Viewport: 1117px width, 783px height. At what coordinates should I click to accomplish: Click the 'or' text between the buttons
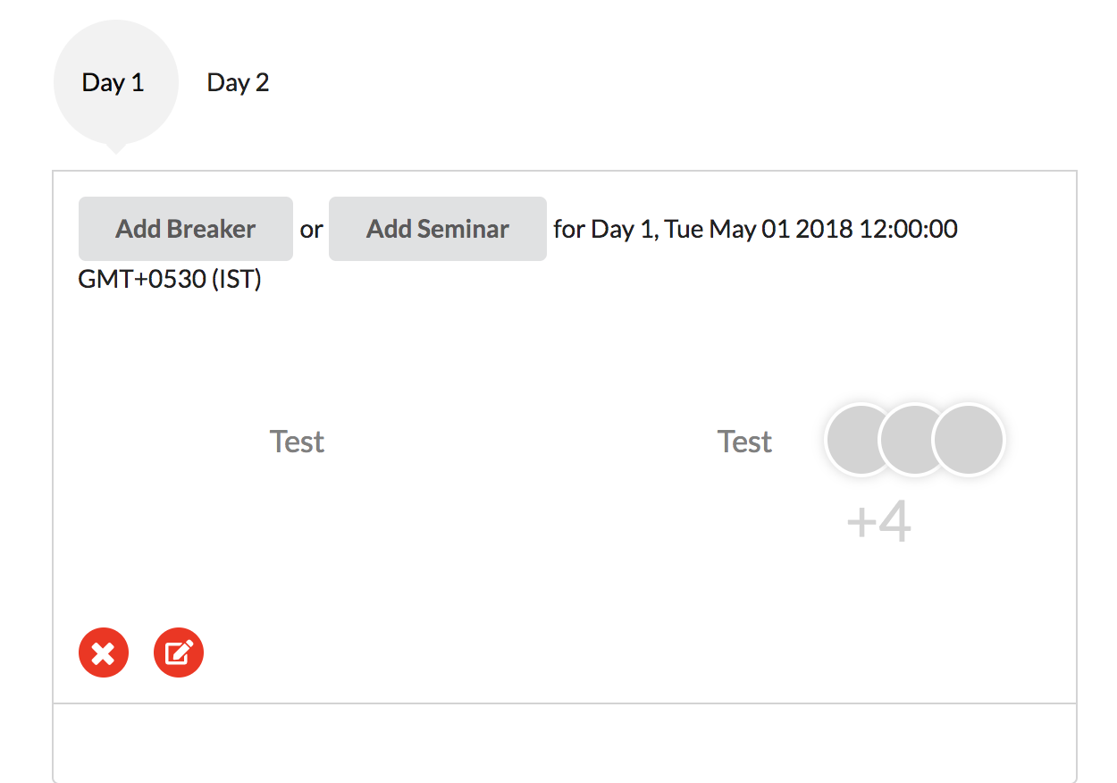[310, 229]
